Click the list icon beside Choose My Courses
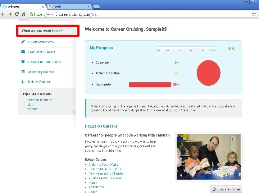Screen dimensions: 259x194 (23, 71)
